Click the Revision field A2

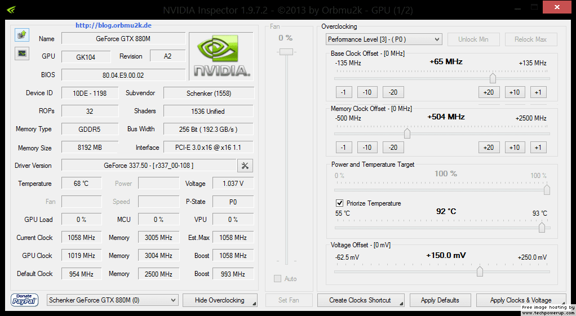coord(167,56)
